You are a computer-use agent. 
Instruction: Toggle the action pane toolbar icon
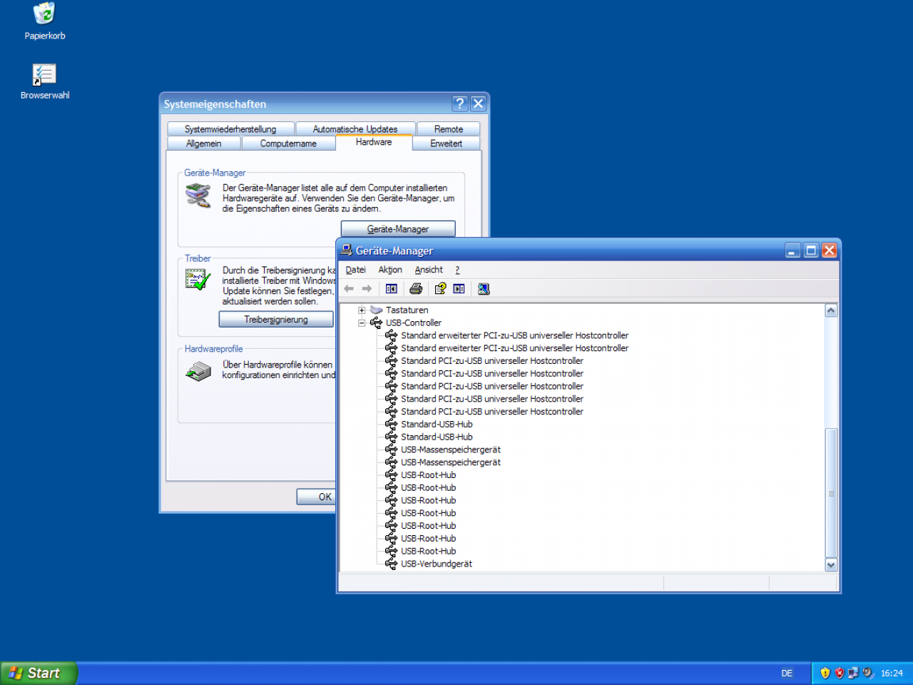coord(459,289)
